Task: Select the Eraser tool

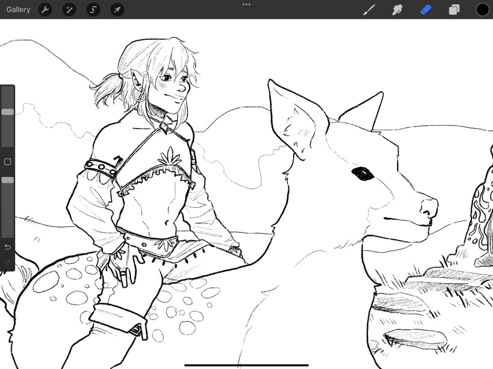Action: click(426, 9)
